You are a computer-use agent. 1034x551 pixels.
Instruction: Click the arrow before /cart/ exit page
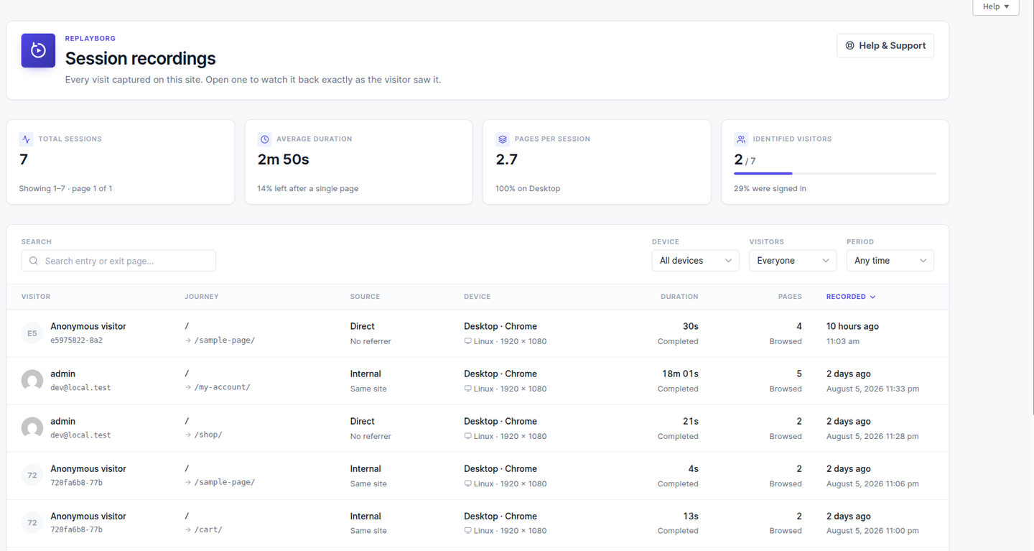(x=188, y=529)
